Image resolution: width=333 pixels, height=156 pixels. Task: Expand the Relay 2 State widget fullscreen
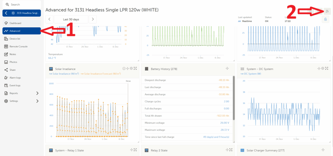231,150
